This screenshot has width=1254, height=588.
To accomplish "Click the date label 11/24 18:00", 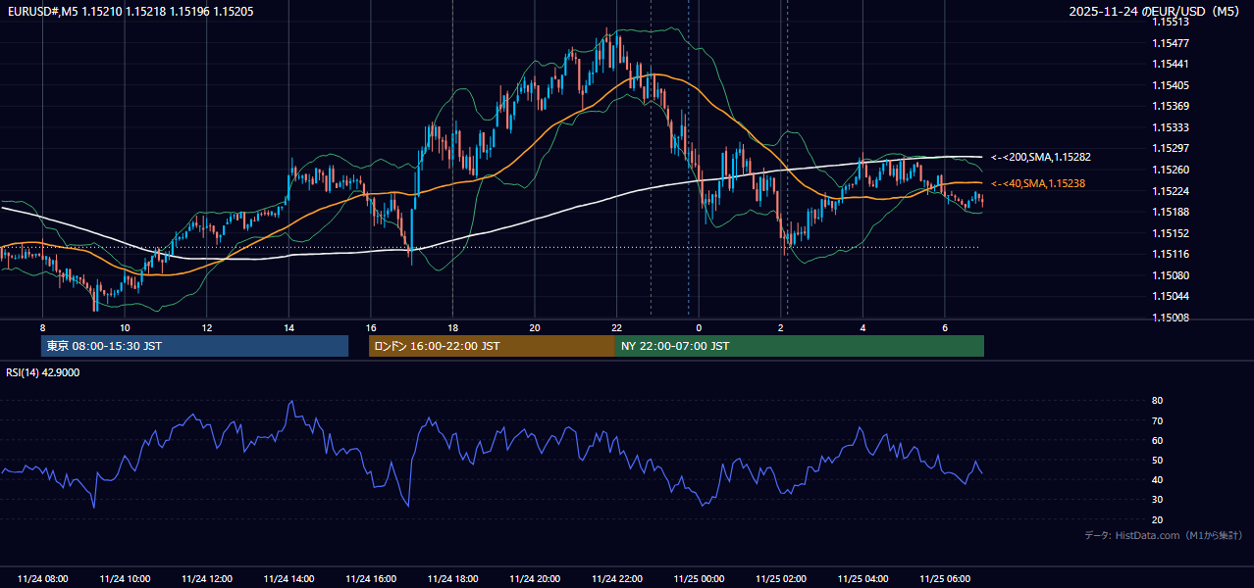I will (x=452, y=579).
